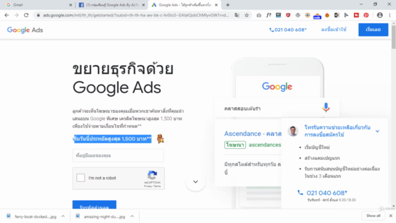Screen dimensions: 396x223
Task: Open Chrome three-dot menu
Action: (390, 15)
